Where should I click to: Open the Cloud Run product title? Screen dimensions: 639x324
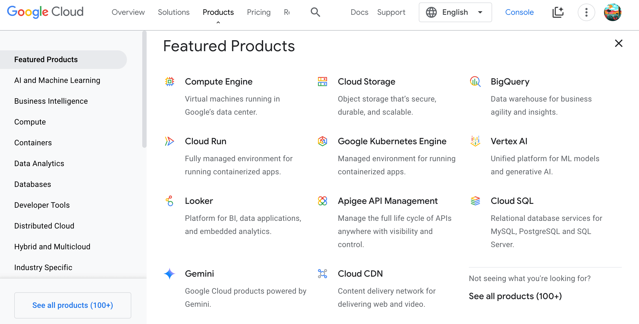pyautogui.click(x=206, y=141)
